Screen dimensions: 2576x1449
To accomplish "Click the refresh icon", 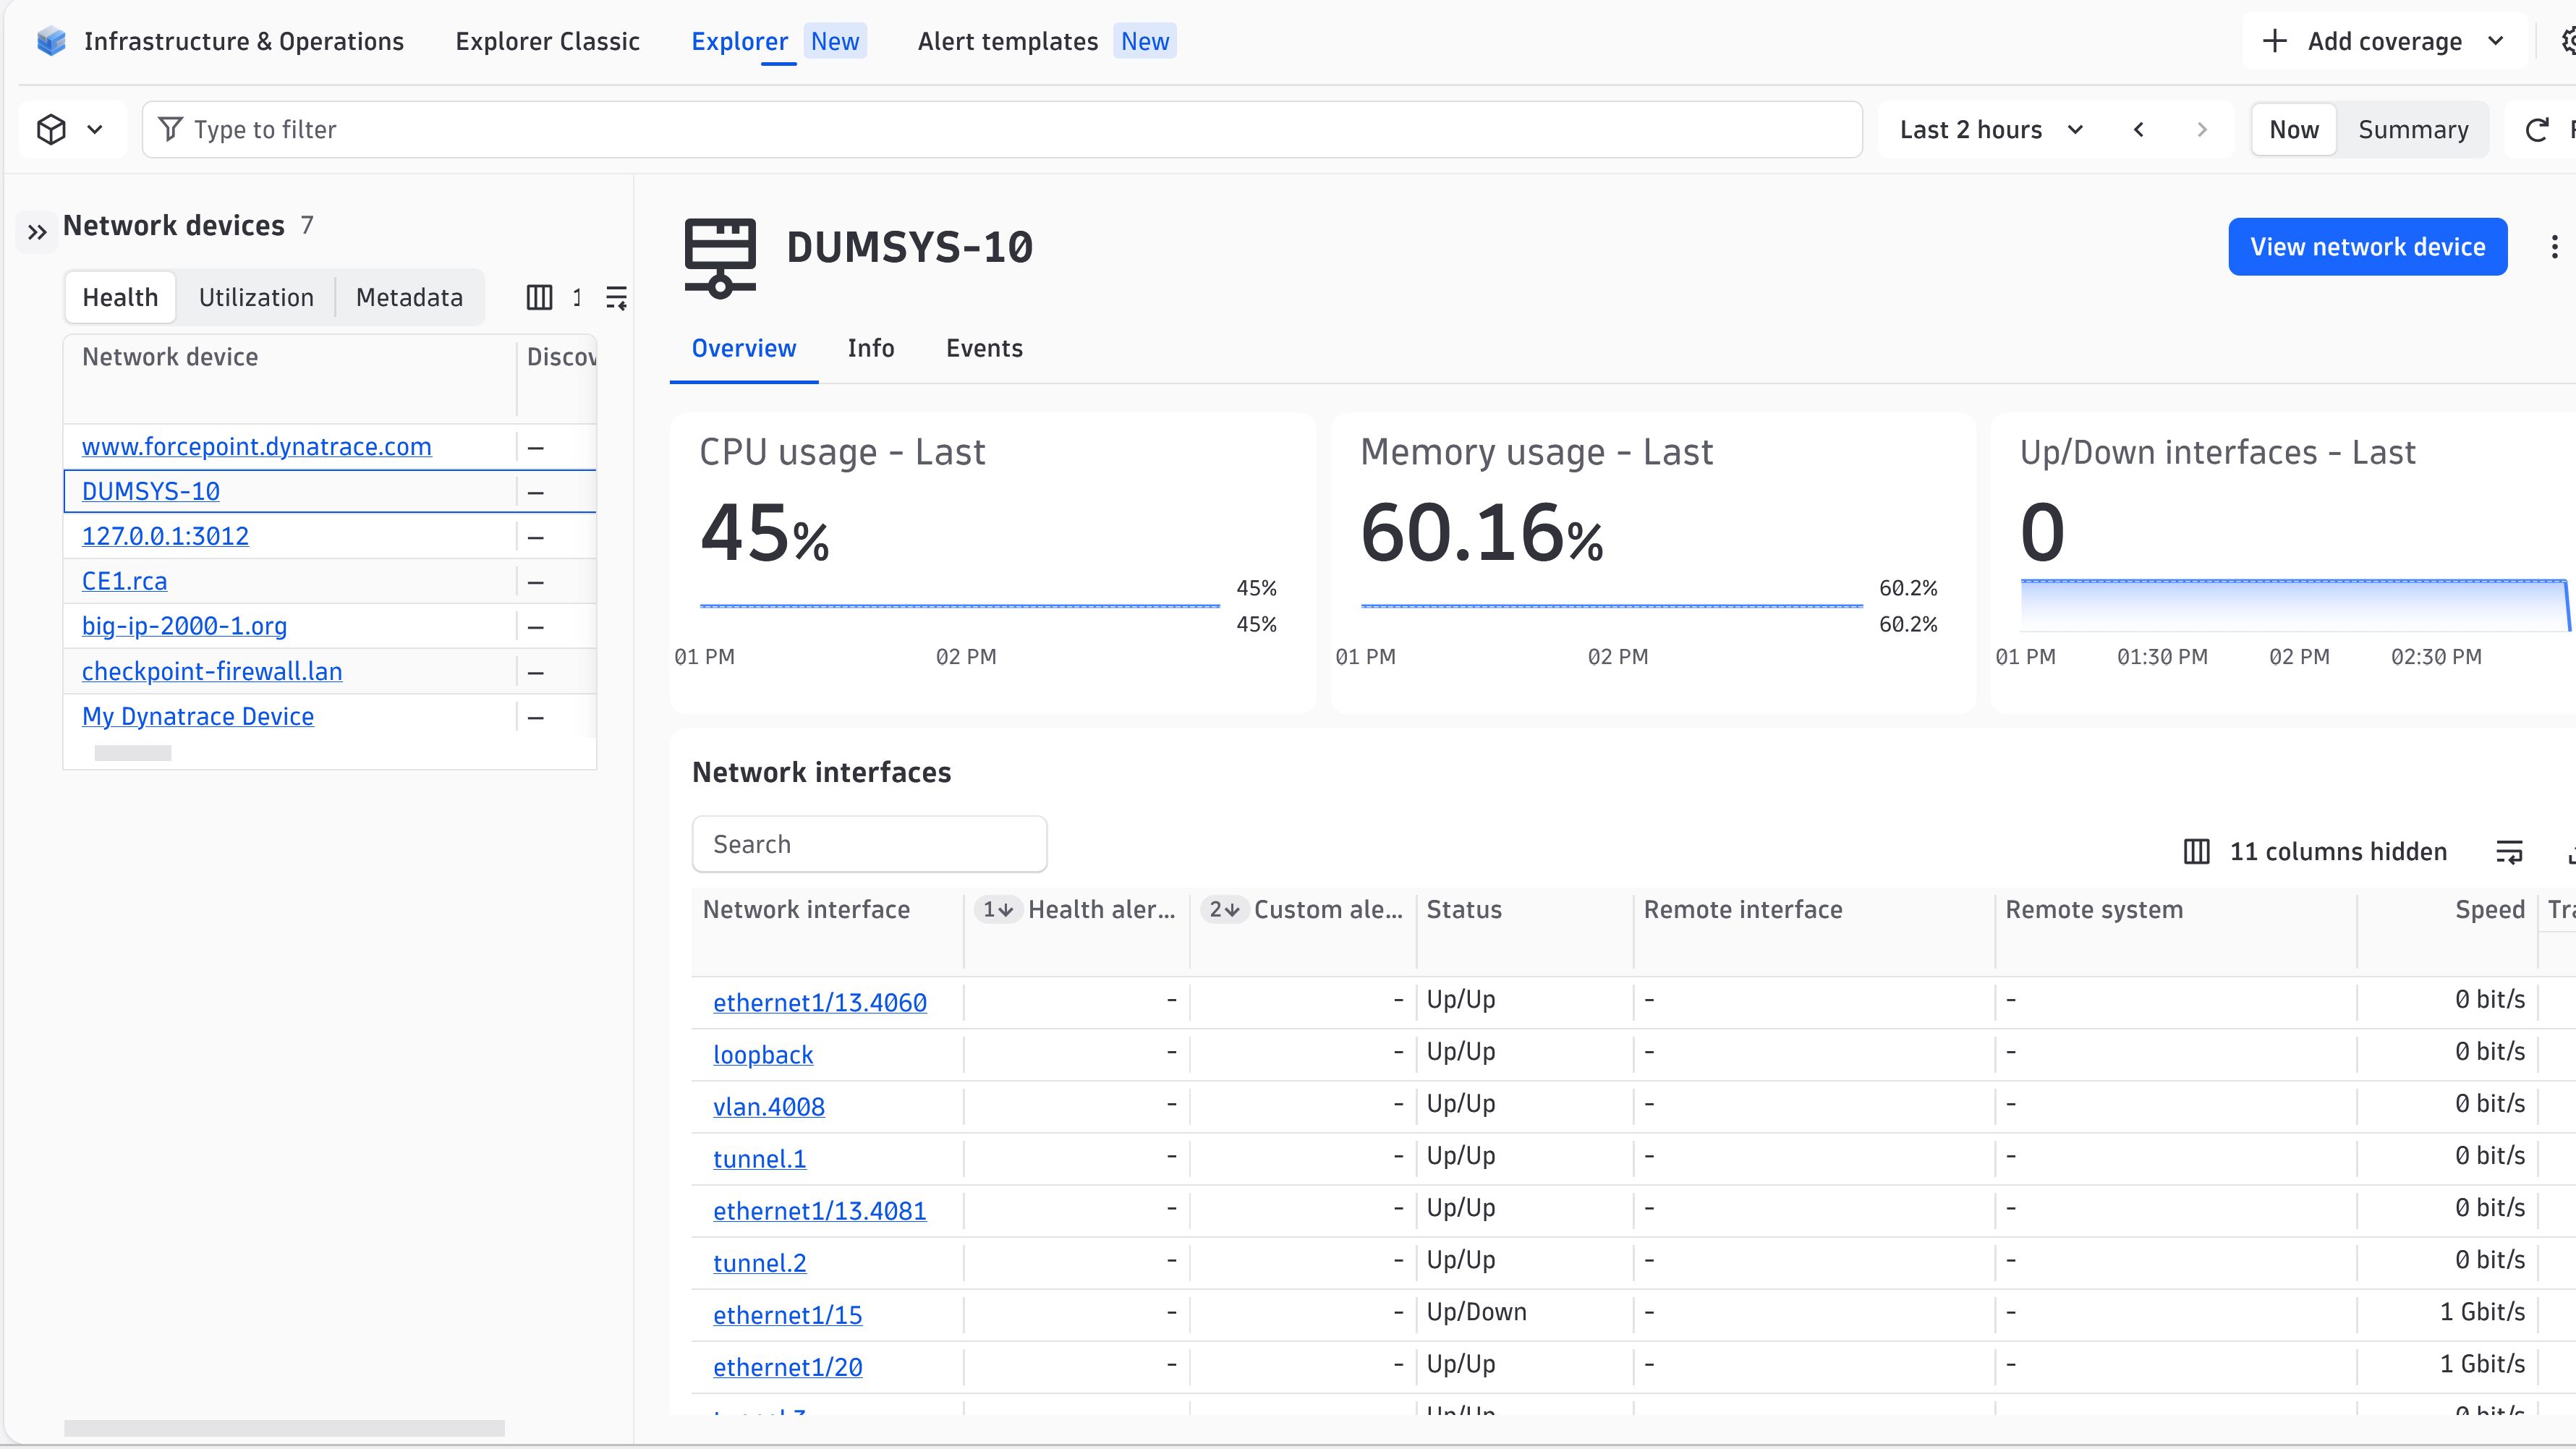I will point(2537,130).
